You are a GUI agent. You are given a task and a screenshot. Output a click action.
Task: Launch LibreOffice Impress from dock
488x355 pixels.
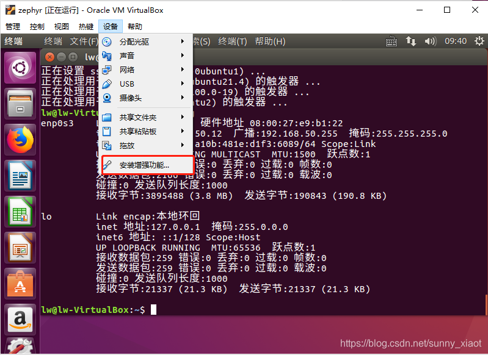point(20,248)
